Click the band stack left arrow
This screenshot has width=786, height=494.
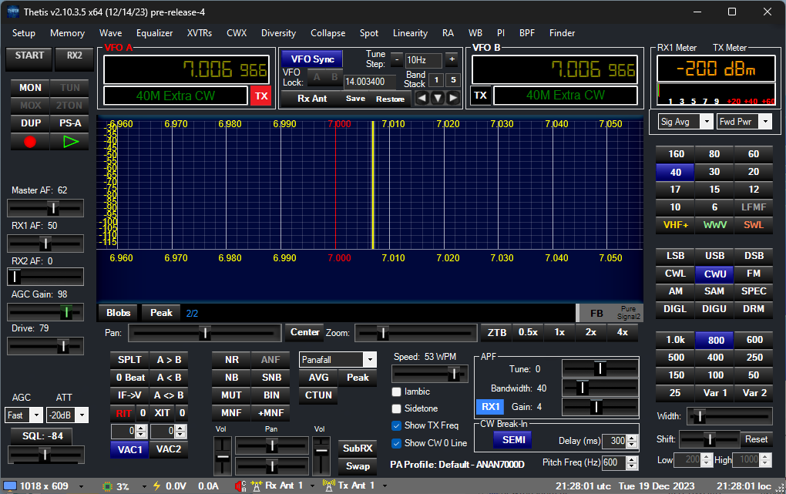click(x=422, y=98)
